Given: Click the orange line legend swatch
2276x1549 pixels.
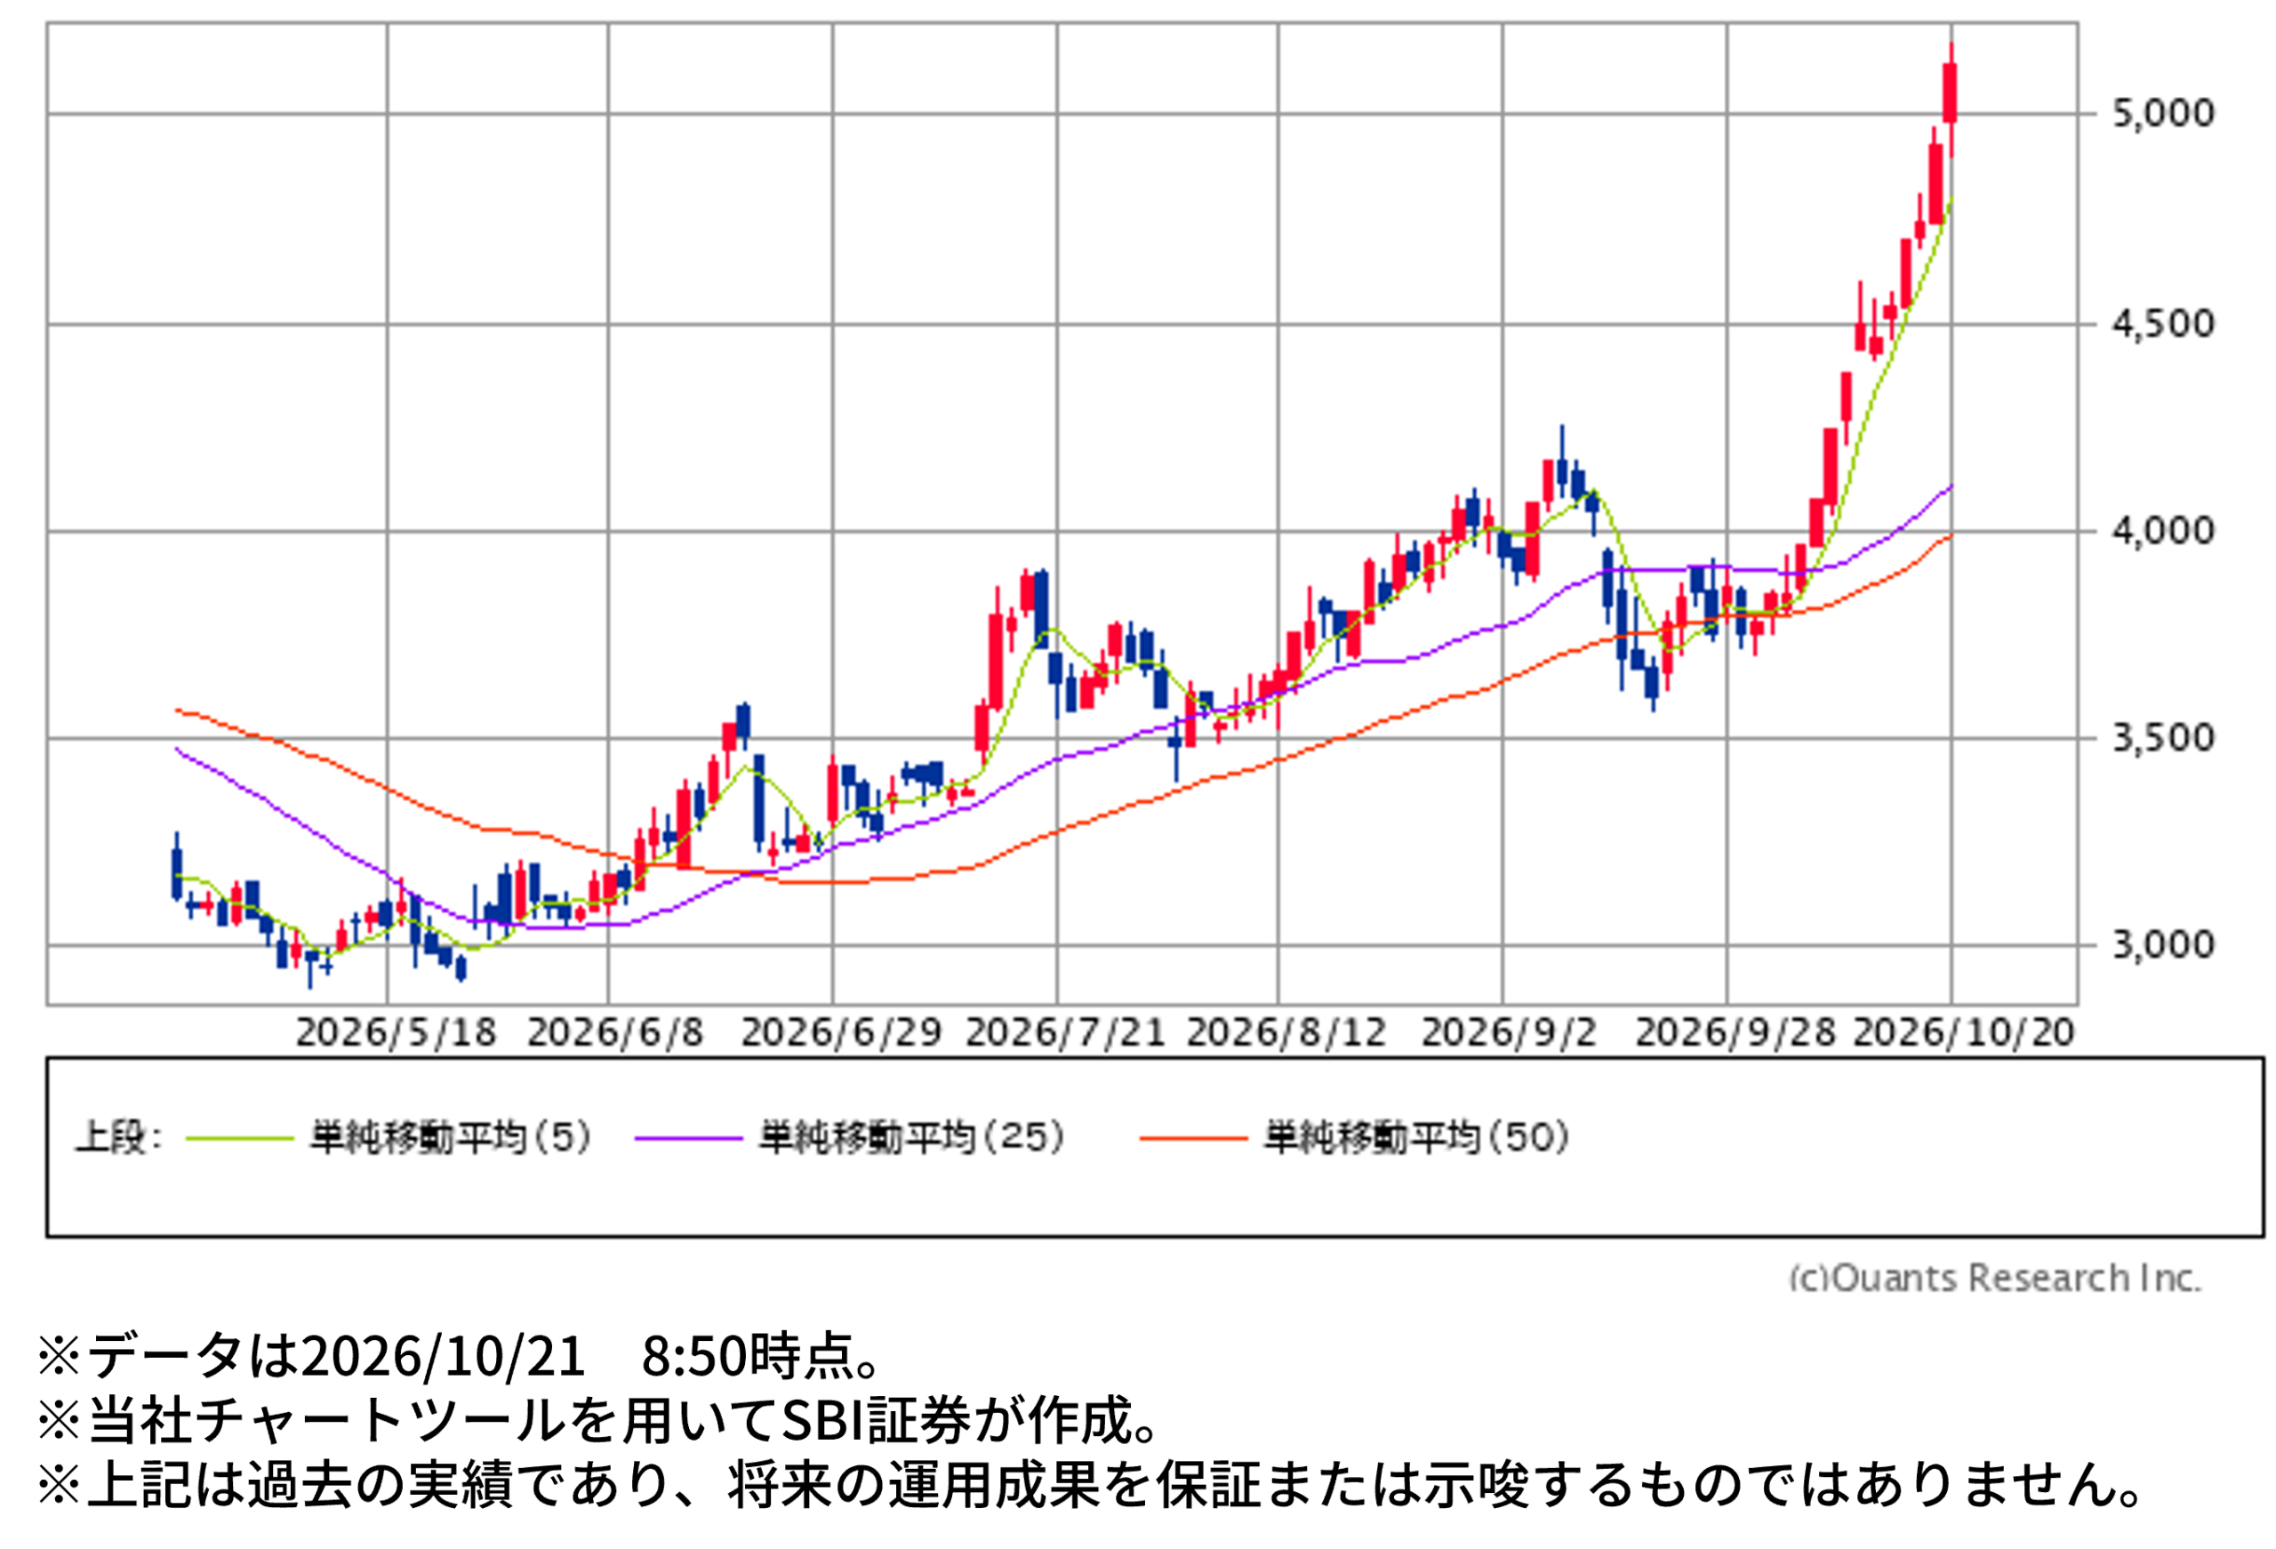Looking at the screenshot, I should 1194,1138.
